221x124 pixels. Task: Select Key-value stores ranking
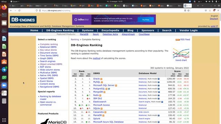(x=48, y=50)
